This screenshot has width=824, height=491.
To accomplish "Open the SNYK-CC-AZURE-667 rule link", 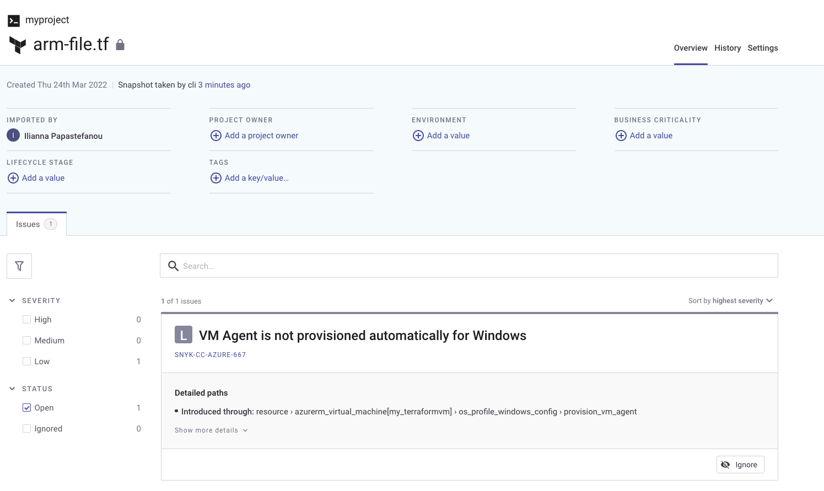I will coord(211,355).
